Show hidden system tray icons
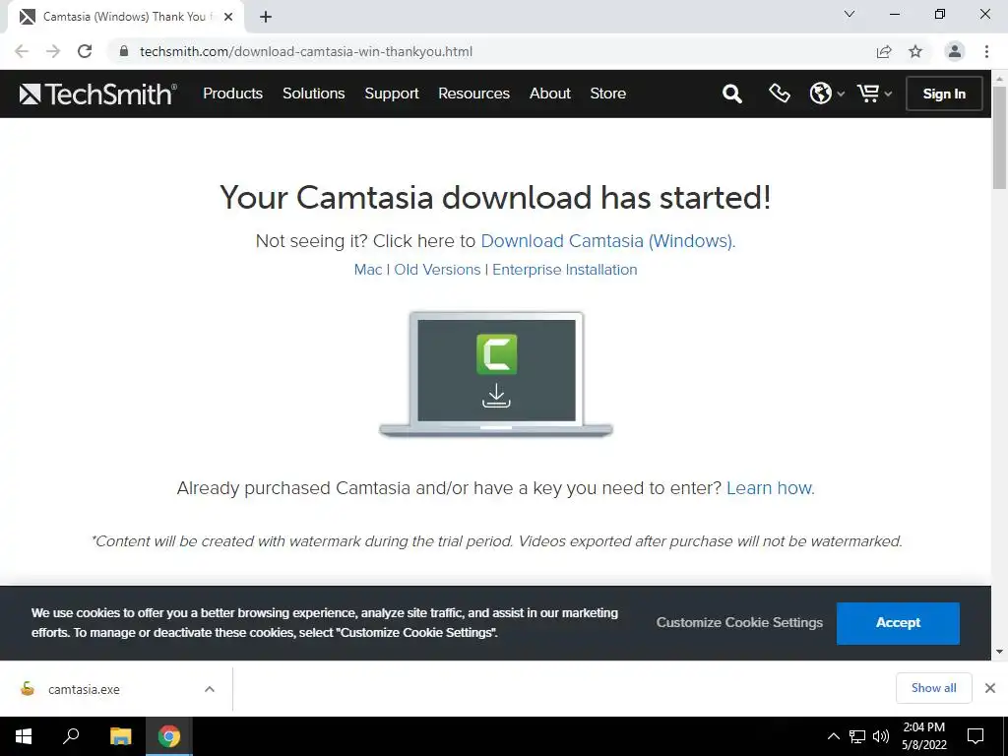Viewport: 1008px width, 756px height. (833, 736)
